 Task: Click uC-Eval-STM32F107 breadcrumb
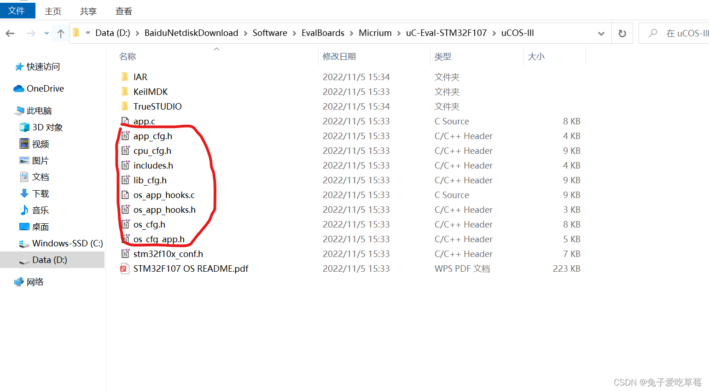point(446,33)
